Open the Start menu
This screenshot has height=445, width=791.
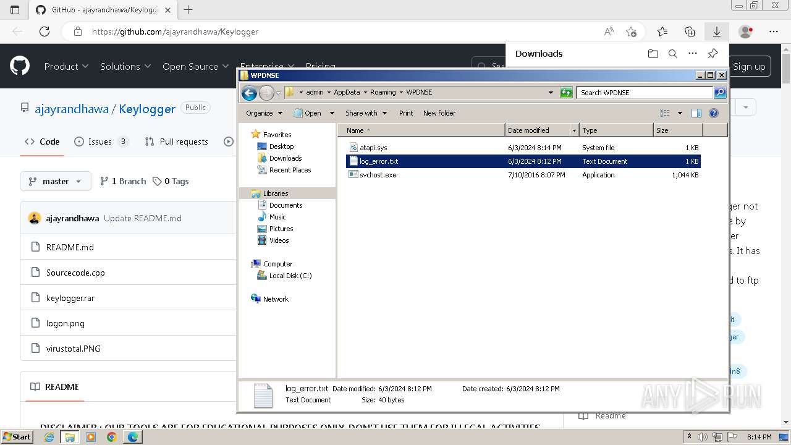point(17,437)
